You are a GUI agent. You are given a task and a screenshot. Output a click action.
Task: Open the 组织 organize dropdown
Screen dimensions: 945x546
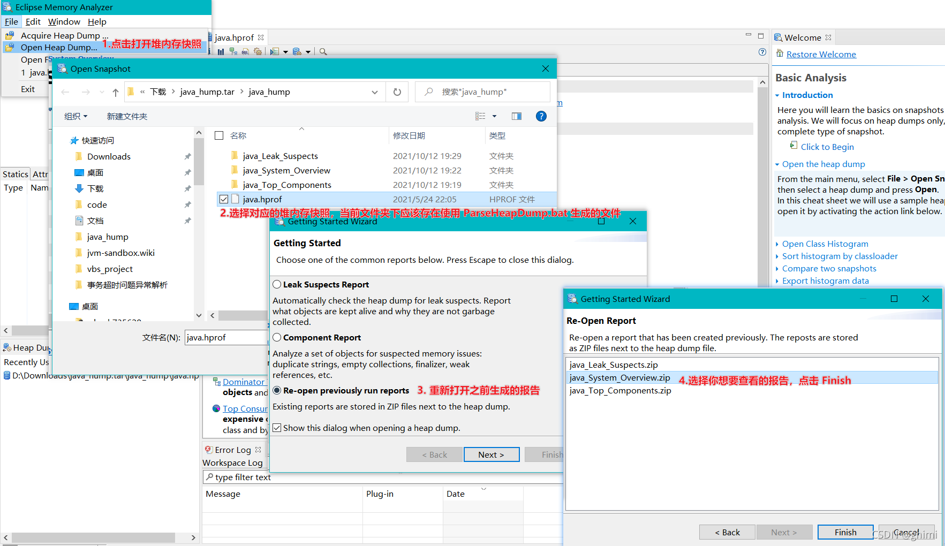click(75, 116)
